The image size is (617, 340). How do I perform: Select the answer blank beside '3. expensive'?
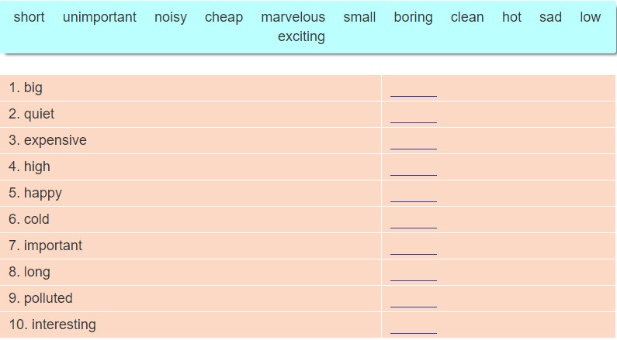coord(414,144)
